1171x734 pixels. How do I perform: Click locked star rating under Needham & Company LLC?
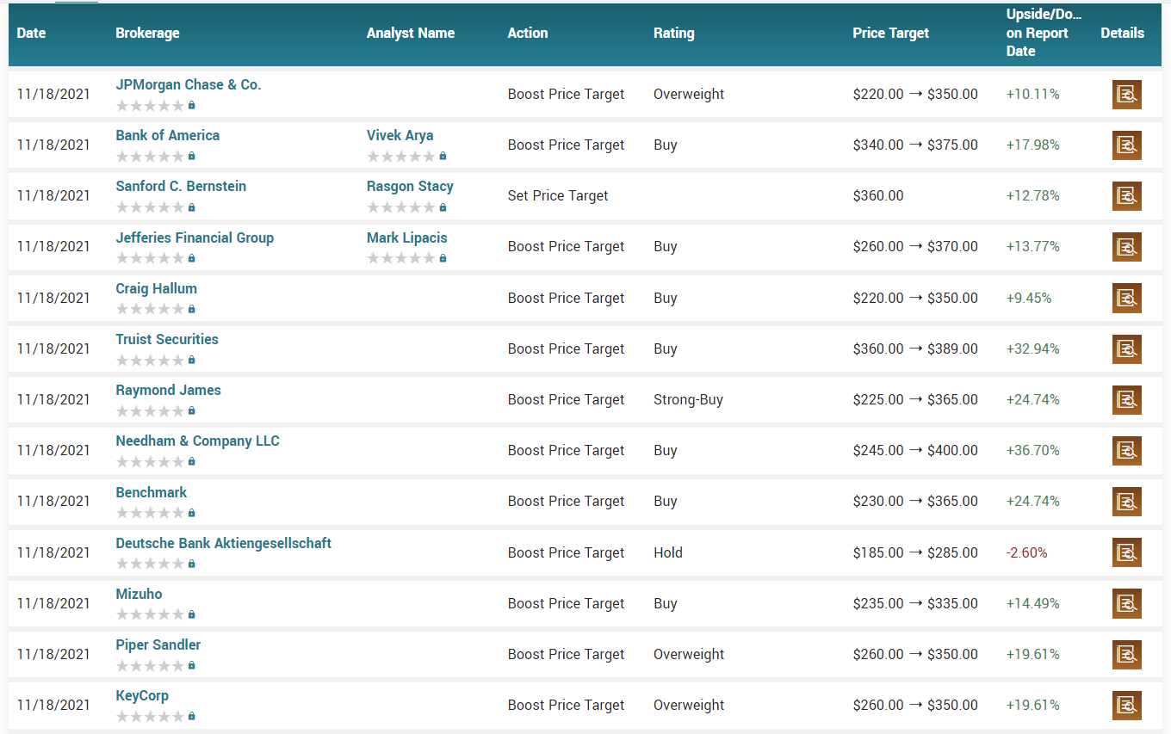click(x=156, y=461)
